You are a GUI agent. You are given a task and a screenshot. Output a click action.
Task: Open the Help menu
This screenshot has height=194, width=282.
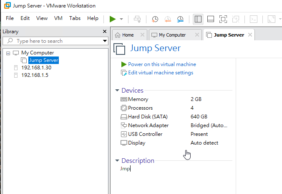93,18
